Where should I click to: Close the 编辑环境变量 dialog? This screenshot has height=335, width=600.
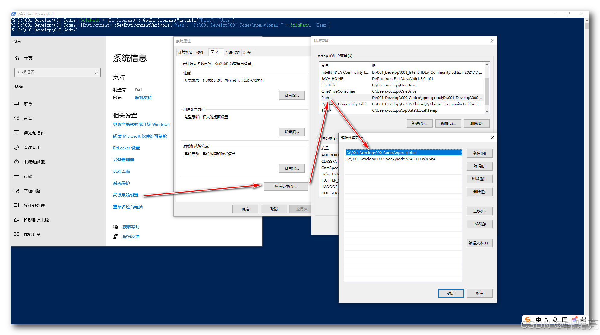click(492, 138)
